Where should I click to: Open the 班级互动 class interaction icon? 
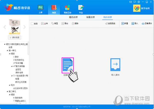[67, 7]
